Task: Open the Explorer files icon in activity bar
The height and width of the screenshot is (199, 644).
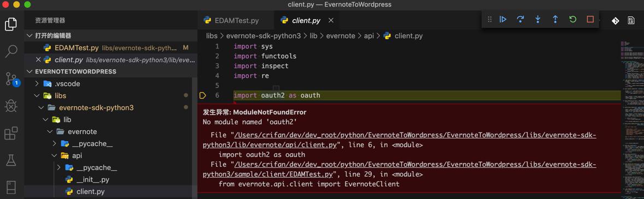Action: point(11,24)
